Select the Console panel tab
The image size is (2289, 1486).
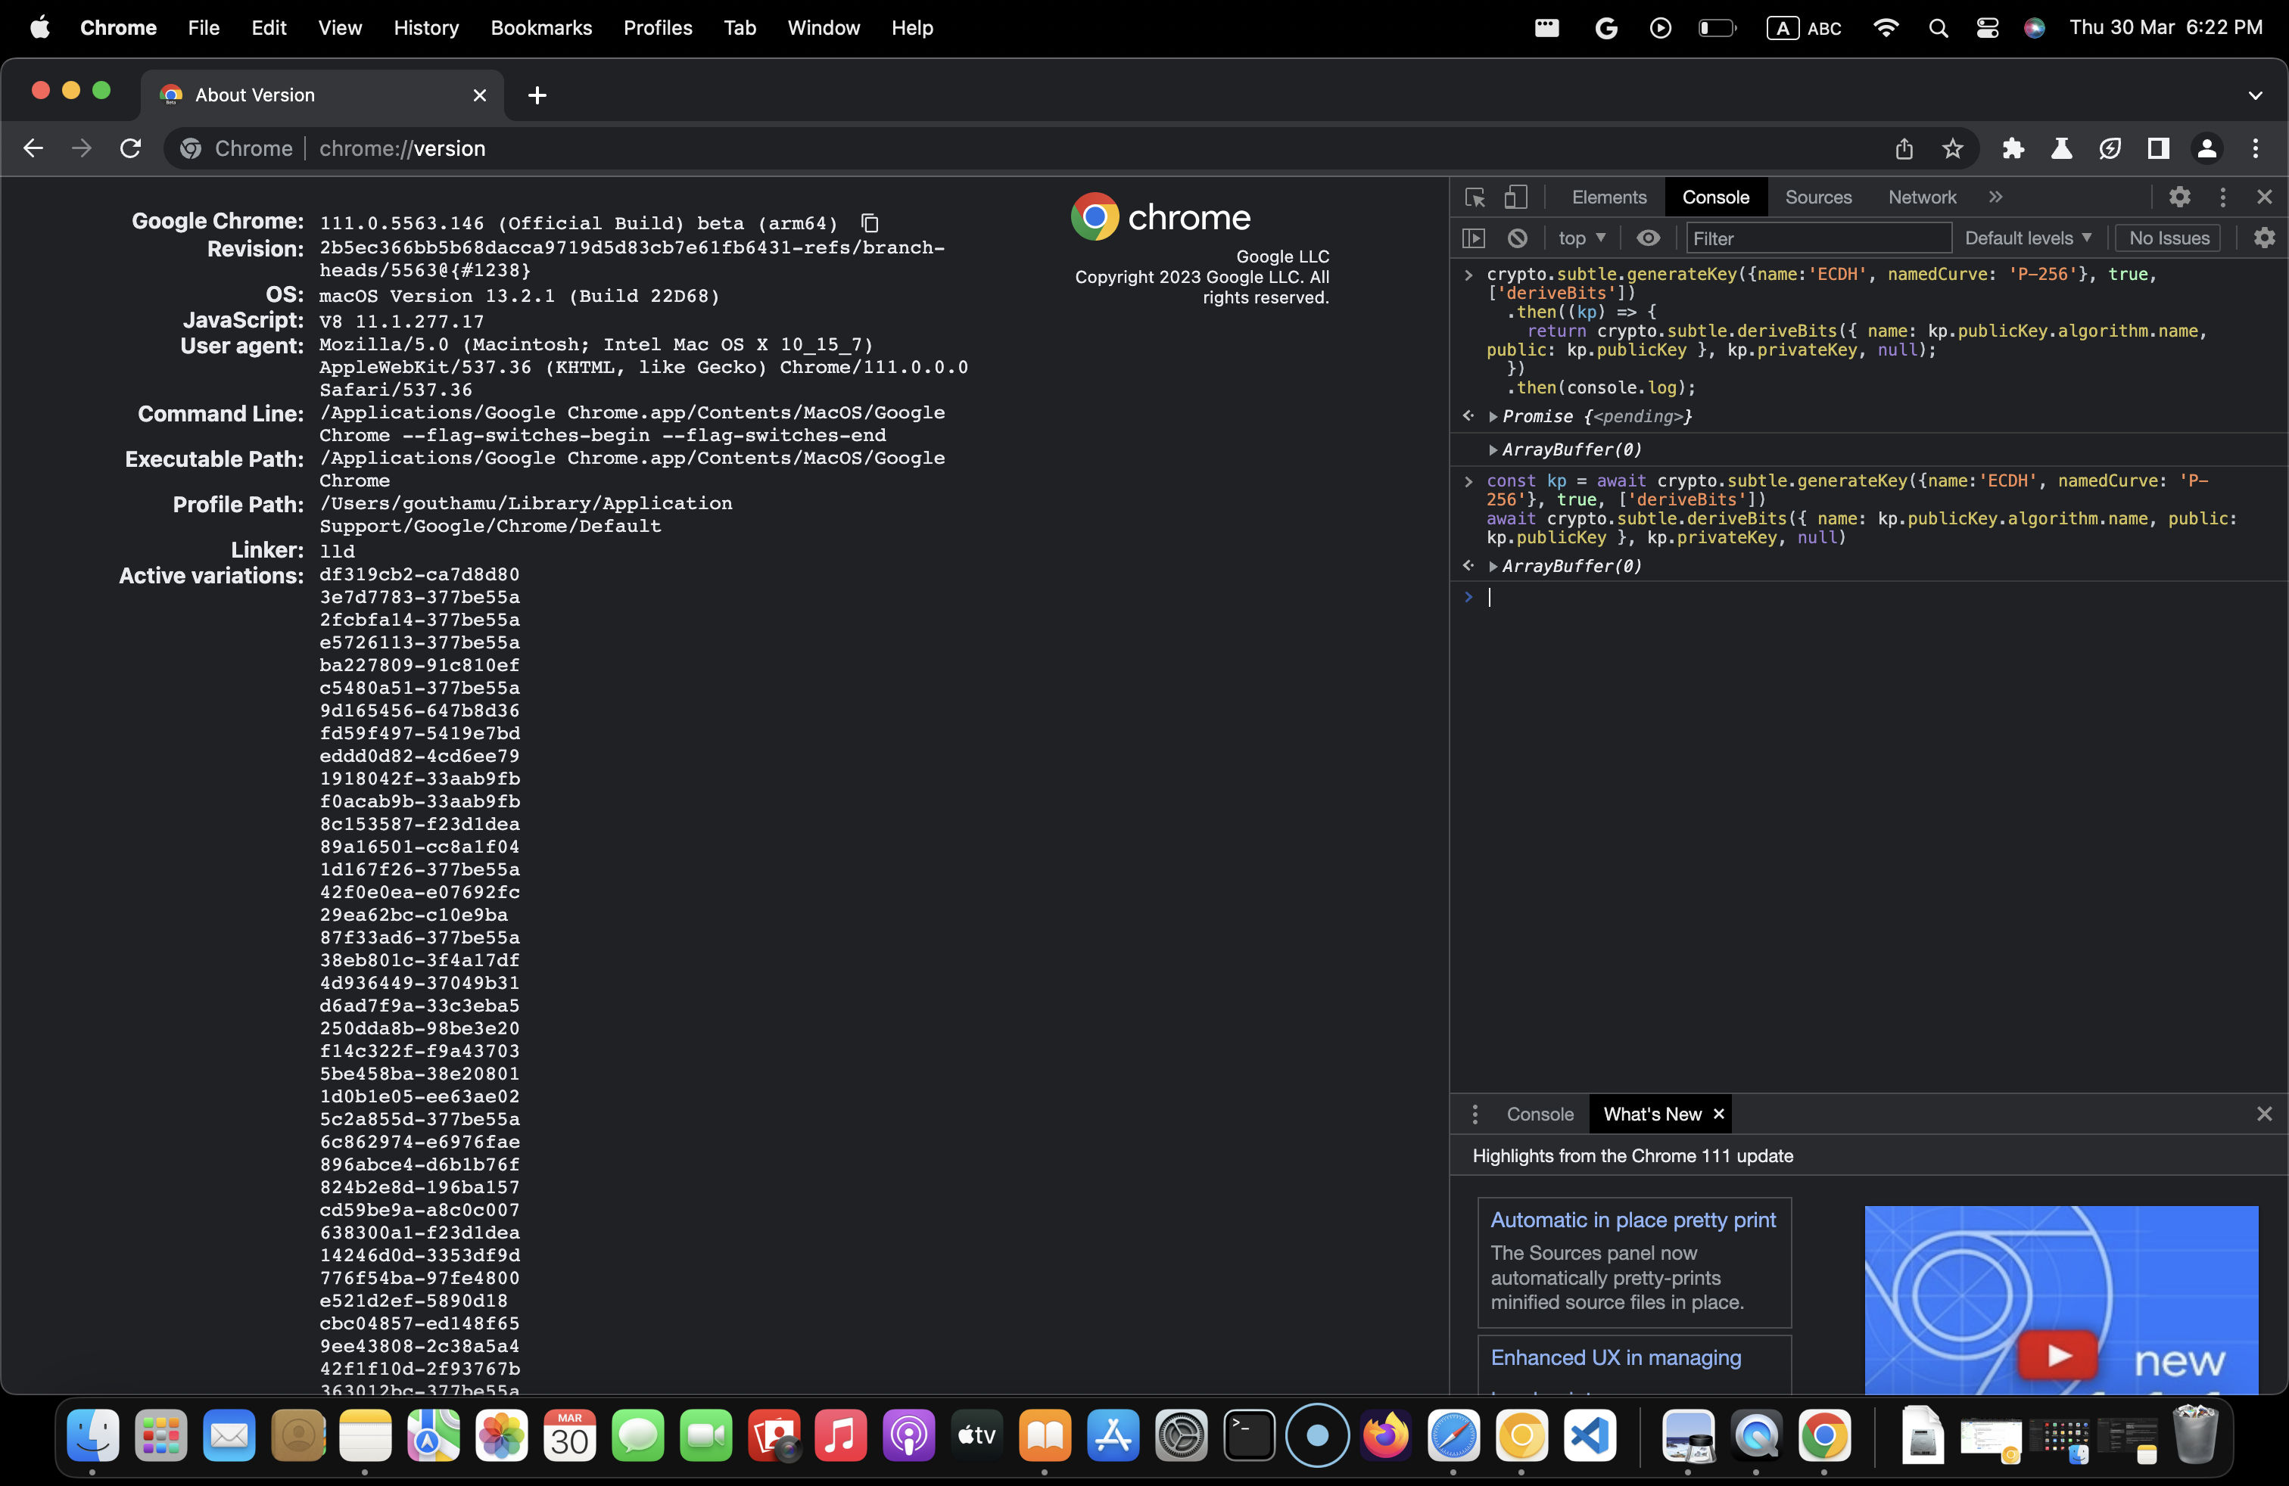coord(1714,197)
